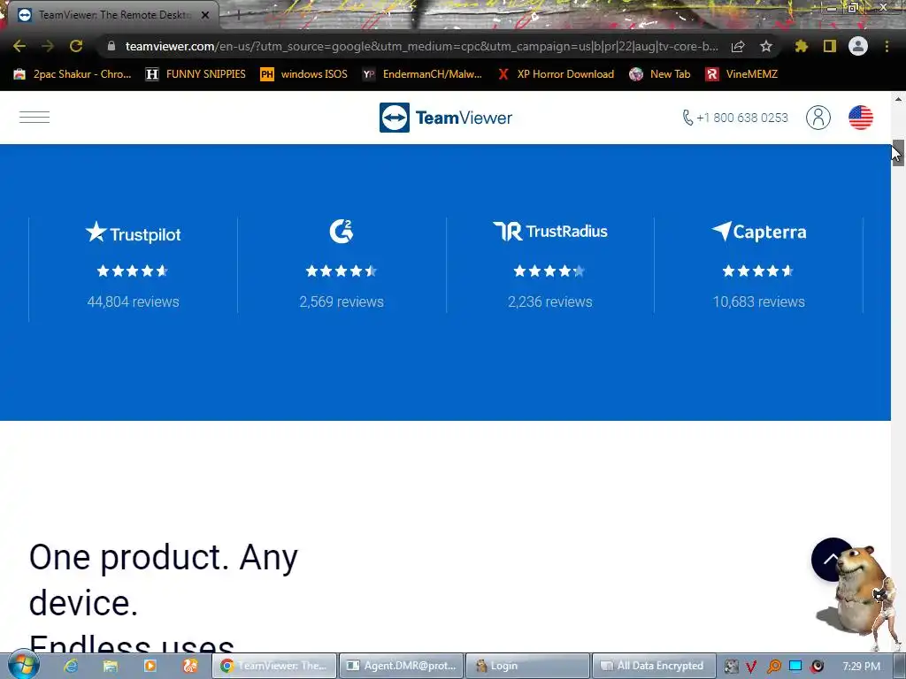
Task: Click the page scrollbar thumb
Action: tap(899, 152)
